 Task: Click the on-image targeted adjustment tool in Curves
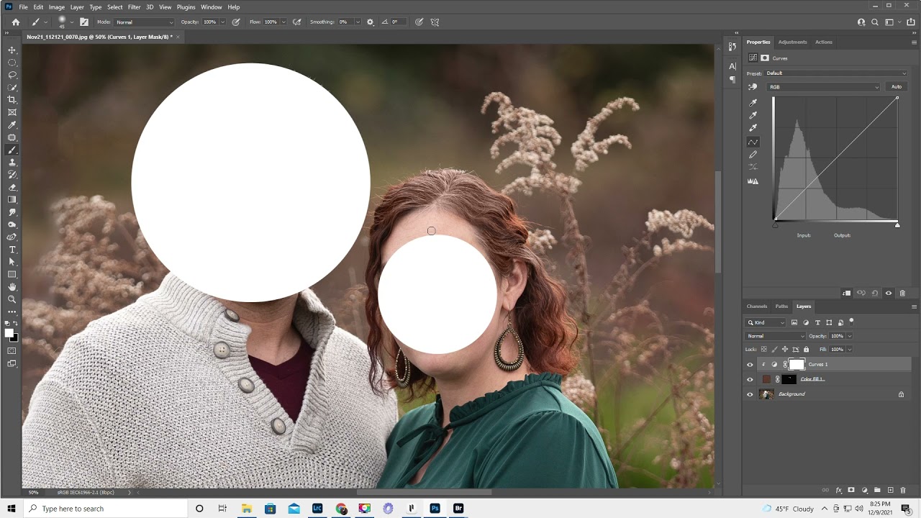(753, 87)
